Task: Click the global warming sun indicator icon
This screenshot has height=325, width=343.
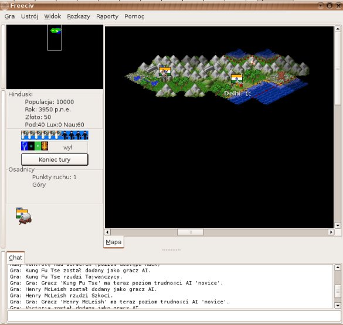Action: point(31,146)
